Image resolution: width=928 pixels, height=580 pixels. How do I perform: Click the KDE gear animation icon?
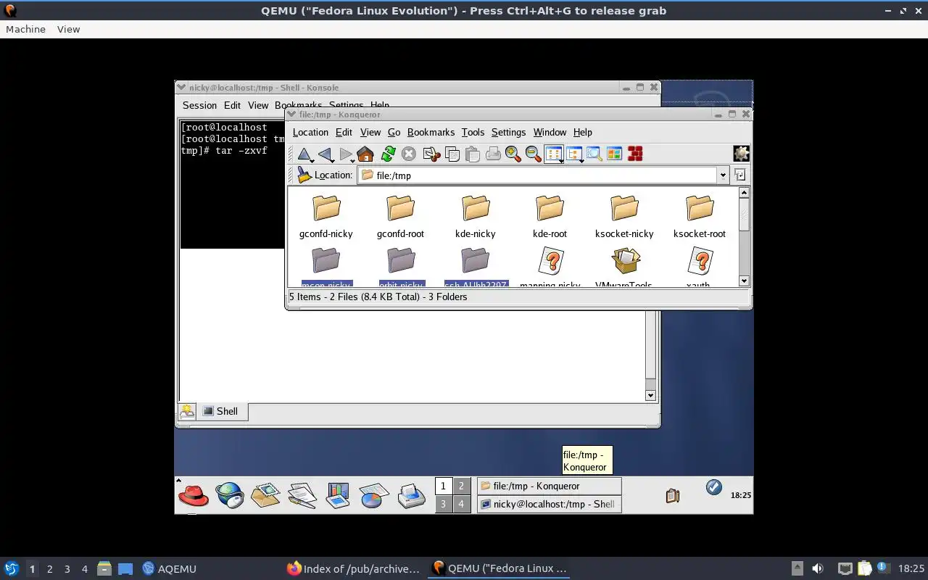pyautogui.click(x=741, y=154)
